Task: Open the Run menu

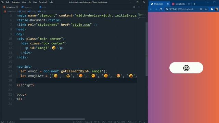Action: [35, 2]
